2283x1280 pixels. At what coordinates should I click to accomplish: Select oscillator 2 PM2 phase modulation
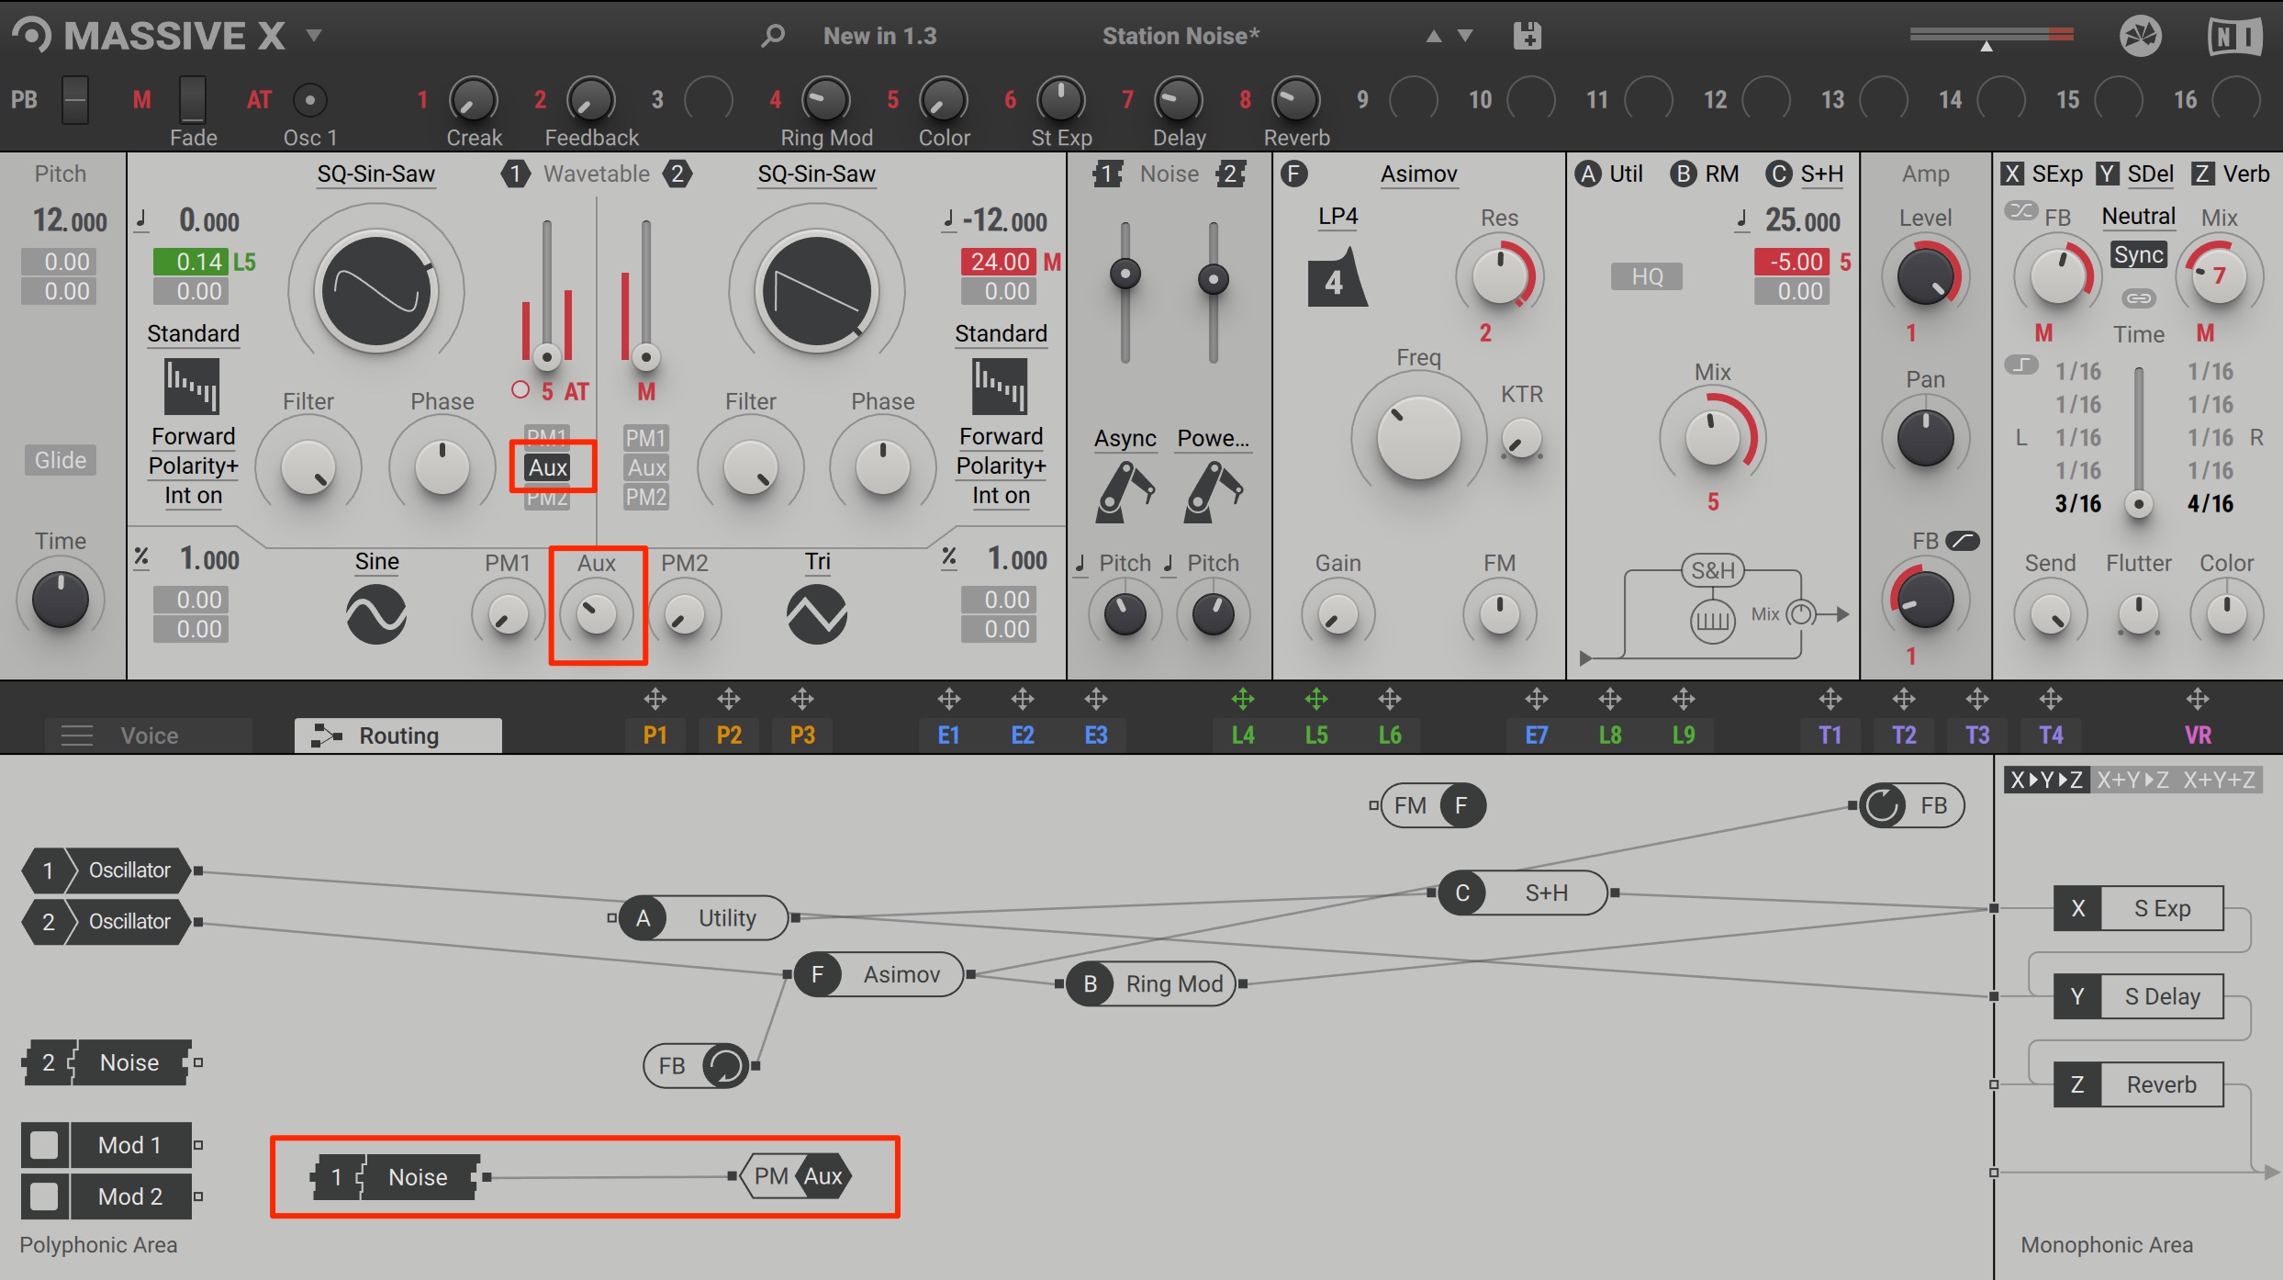(646, 497)
